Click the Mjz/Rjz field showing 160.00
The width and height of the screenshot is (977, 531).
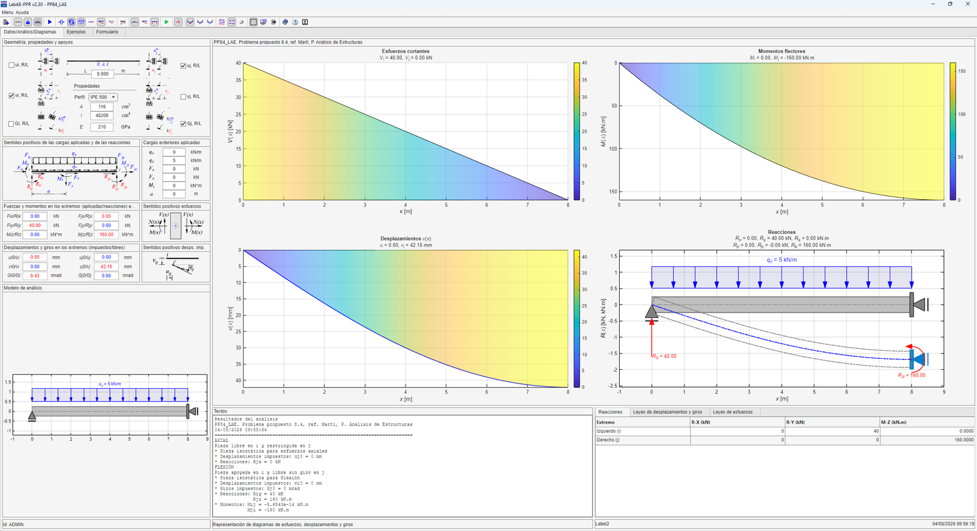pyautogui.click(x=106, y=234)
